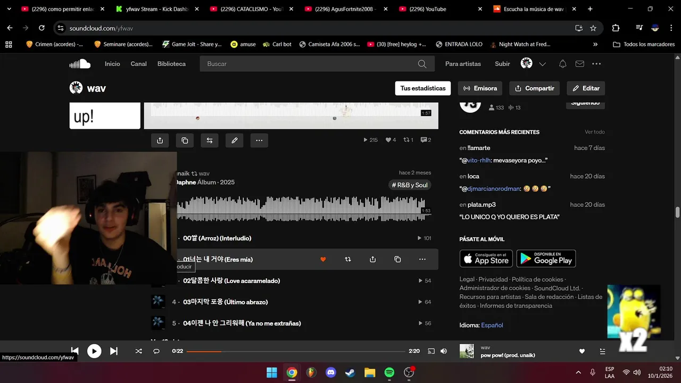The width and height of the screenshot is (681, 383).
Task: Open the play queue icon
Action: (x=602, y=351)
